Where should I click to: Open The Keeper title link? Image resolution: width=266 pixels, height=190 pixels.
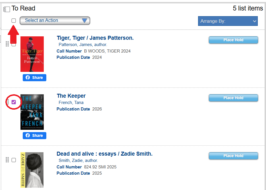(x=71, y=96)
